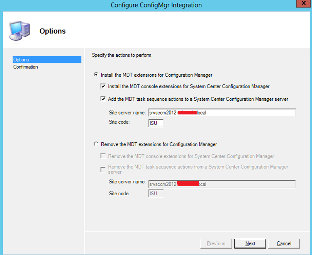
Task: Check Remove the MDT task sequence actions checkbox
Action: click(x=103, y=170)
